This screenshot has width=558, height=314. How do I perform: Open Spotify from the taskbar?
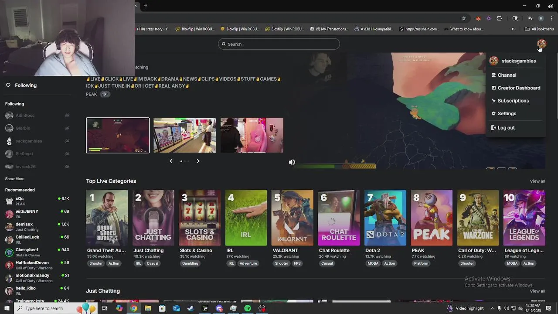248,308
